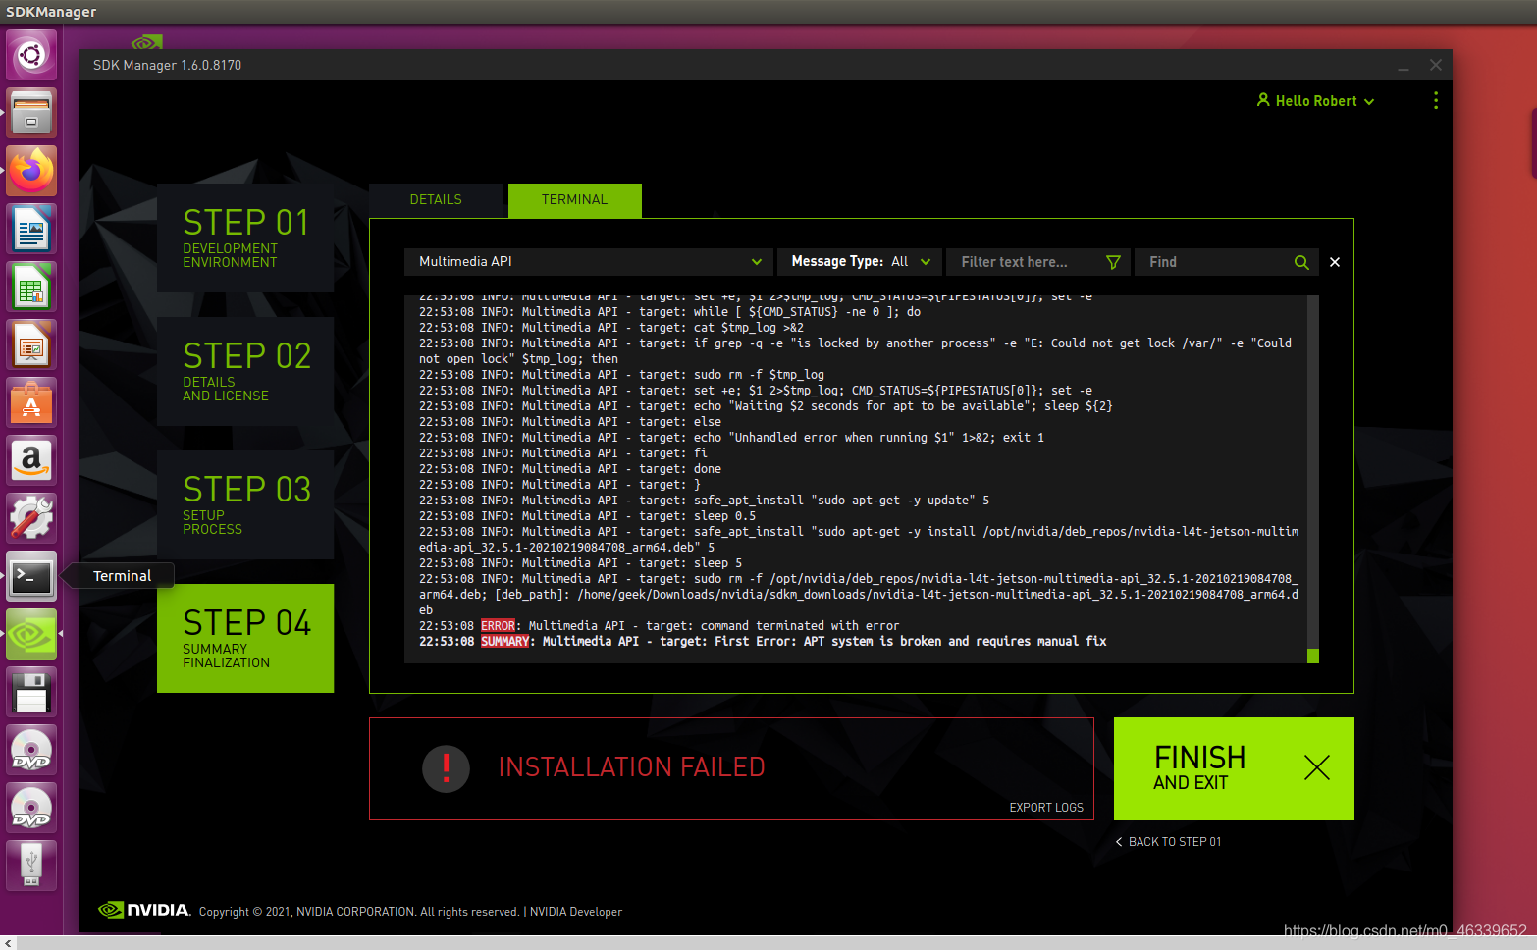Expand the Hello Robert account menu
Viewport: 1537px width, 950px height.
(1316, 101)
